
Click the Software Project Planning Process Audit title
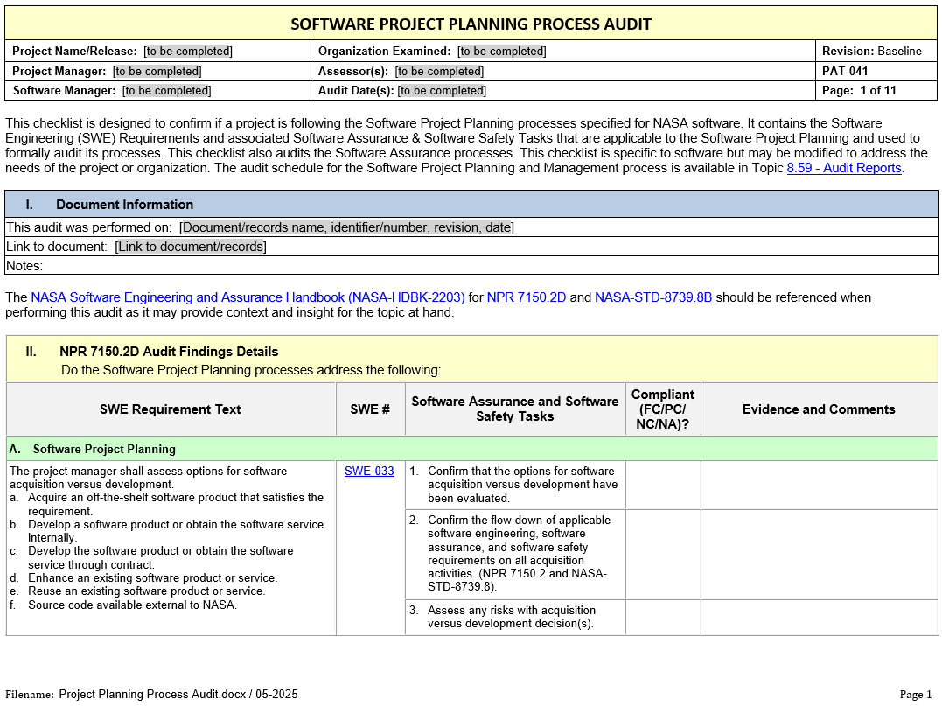pos(471,24)
